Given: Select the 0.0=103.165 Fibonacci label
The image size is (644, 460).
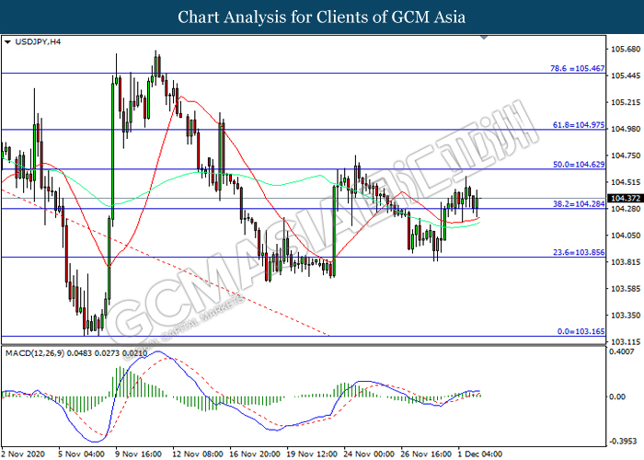Looking at the screenshot, I should (x=581, y=331).
